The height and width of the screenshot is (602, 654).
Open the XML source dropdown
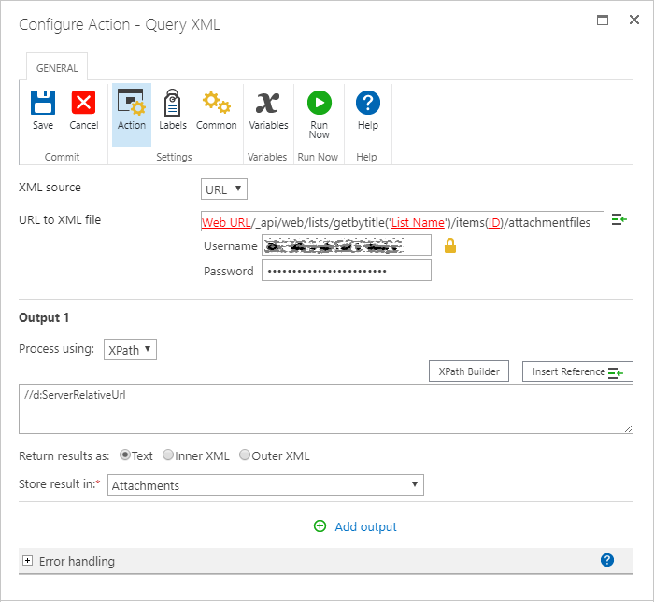point(224,189)
